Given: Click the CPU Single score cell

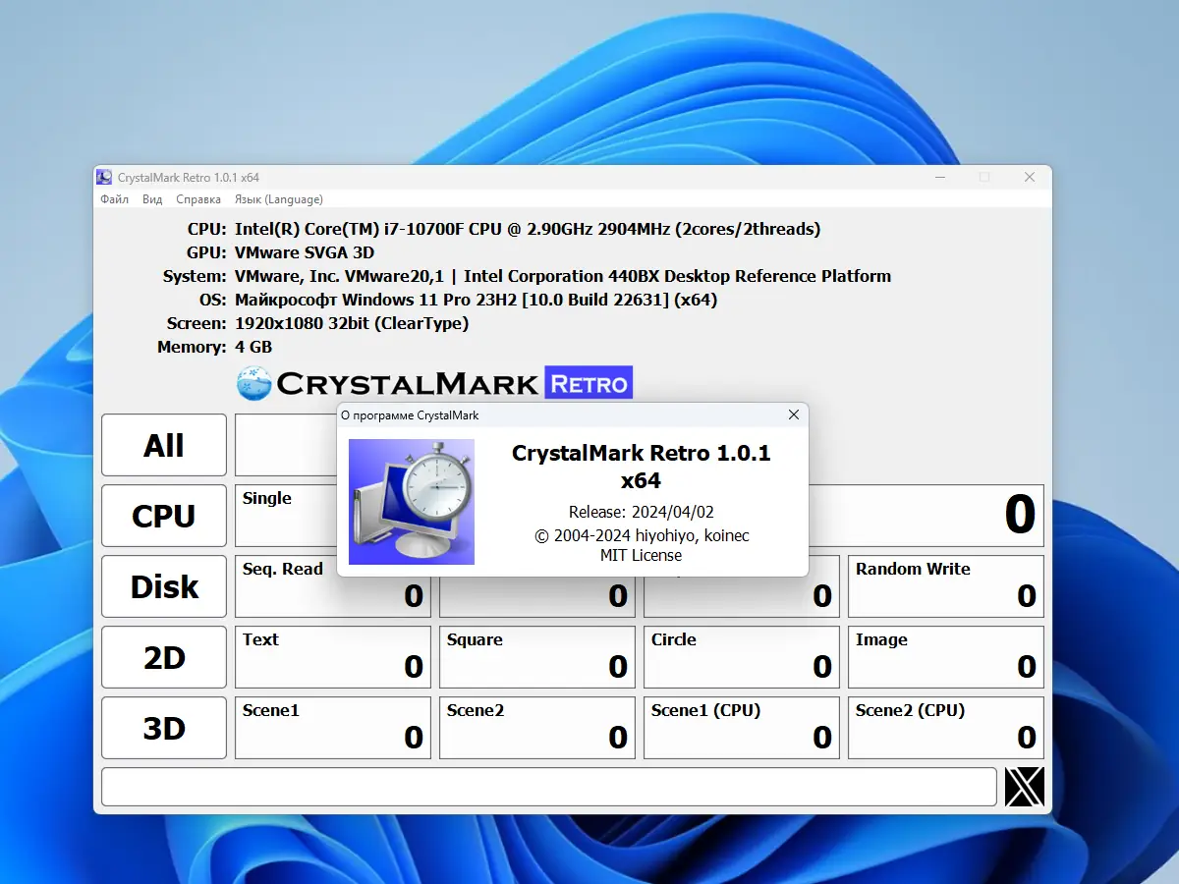Looking at the screenshot, I should coord(285,516).
